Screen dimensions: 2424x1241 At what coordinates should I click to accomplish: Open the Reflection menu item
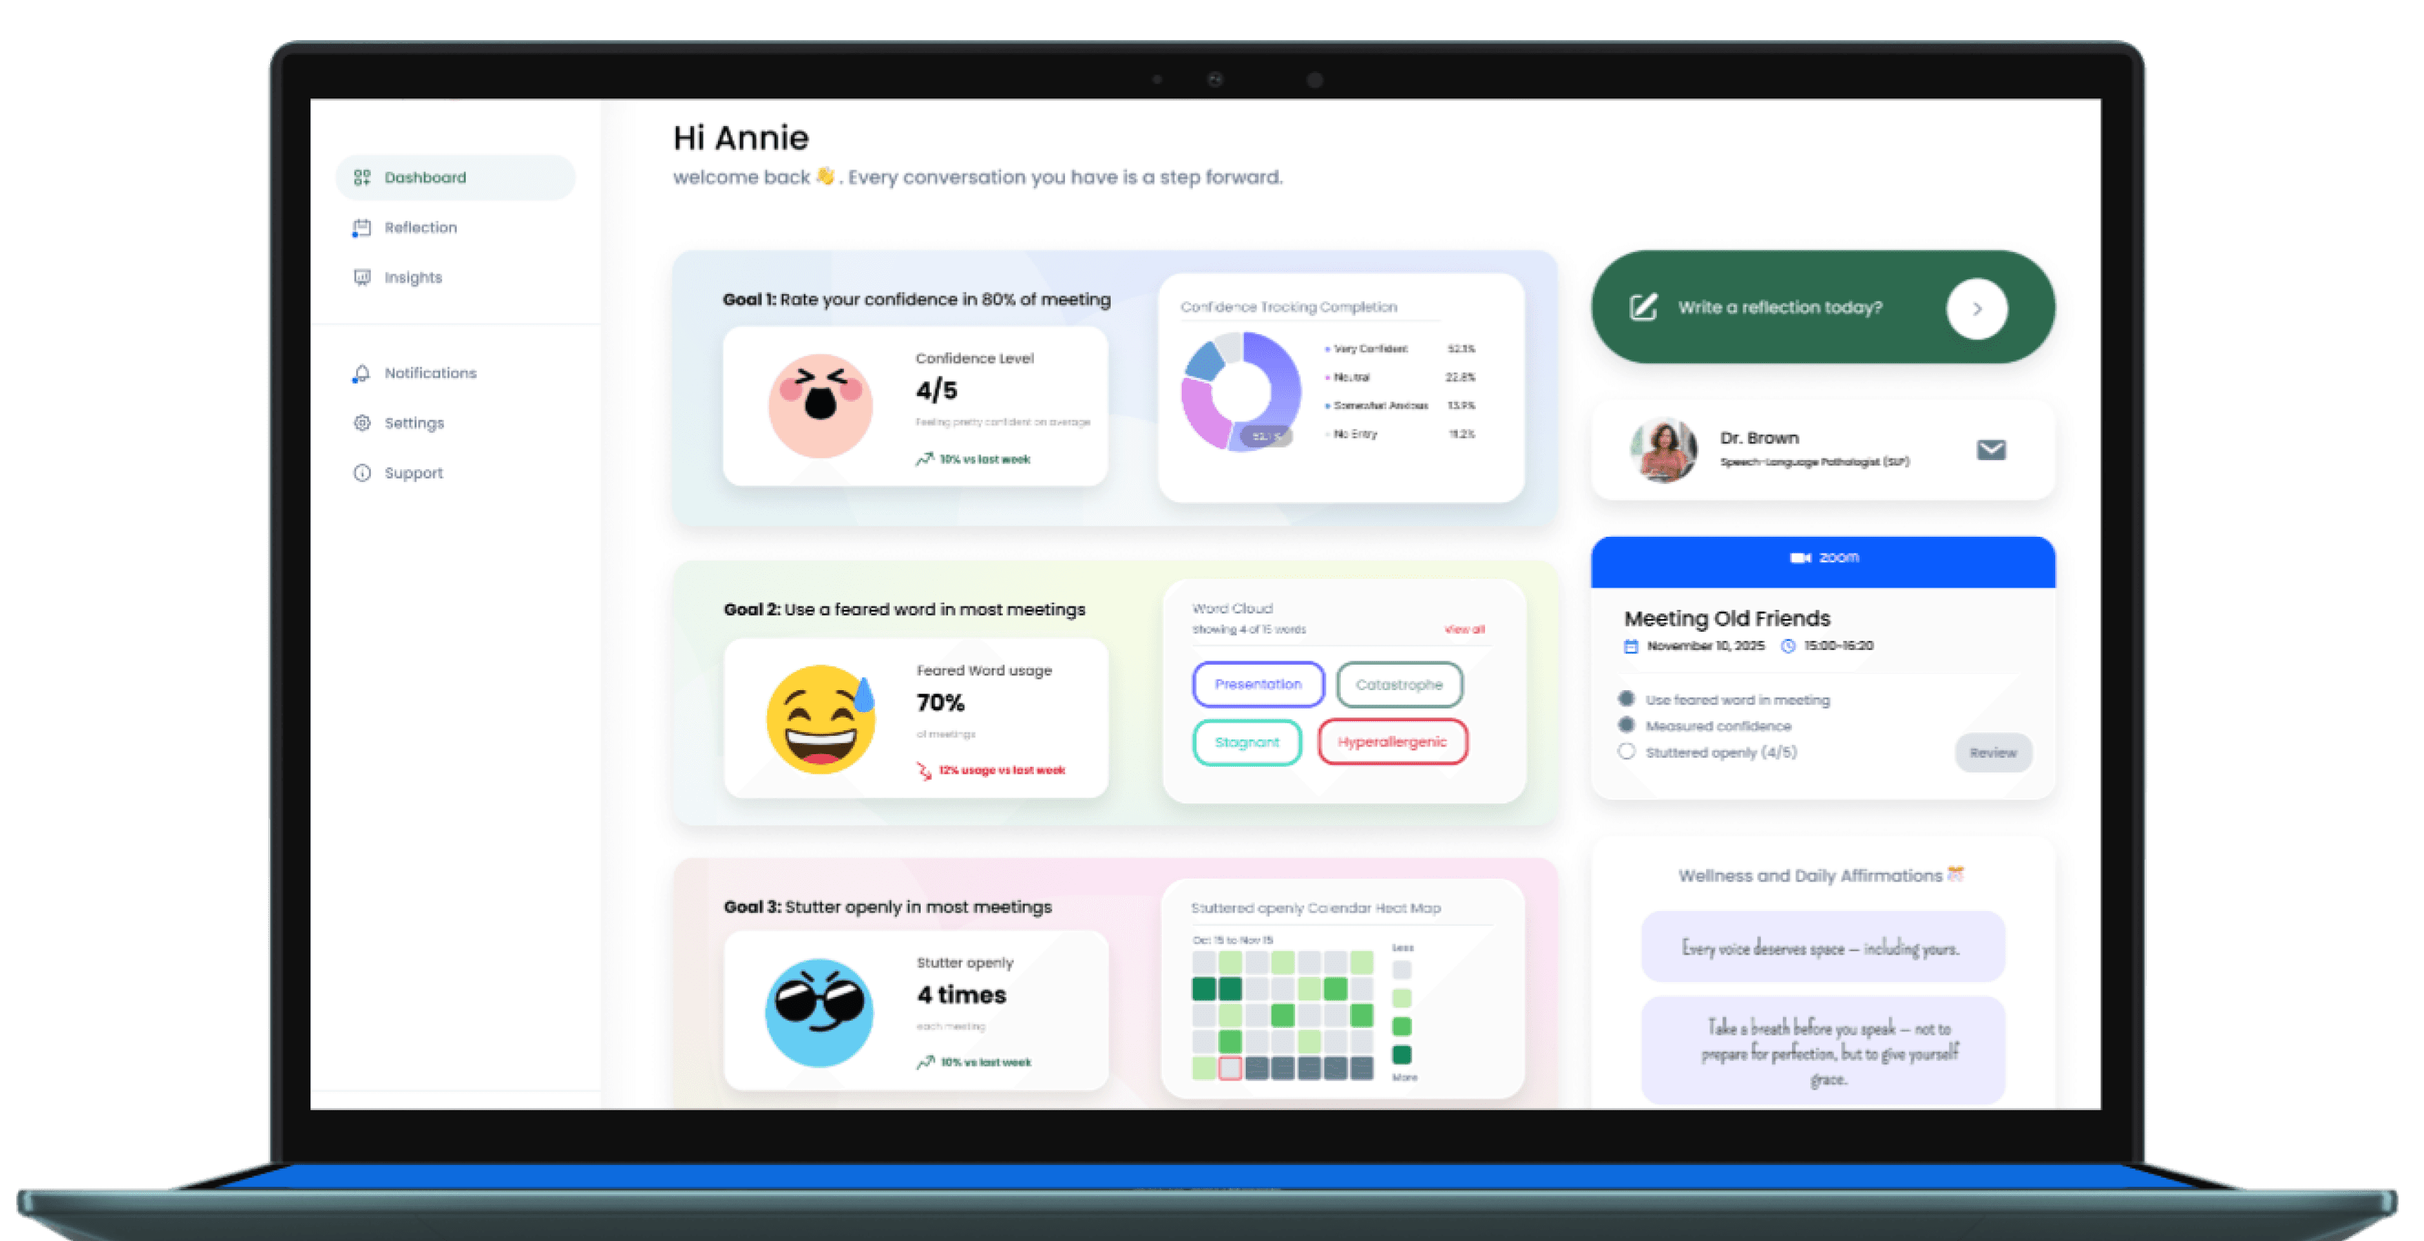pyautogui.click(x=419, y=228)
